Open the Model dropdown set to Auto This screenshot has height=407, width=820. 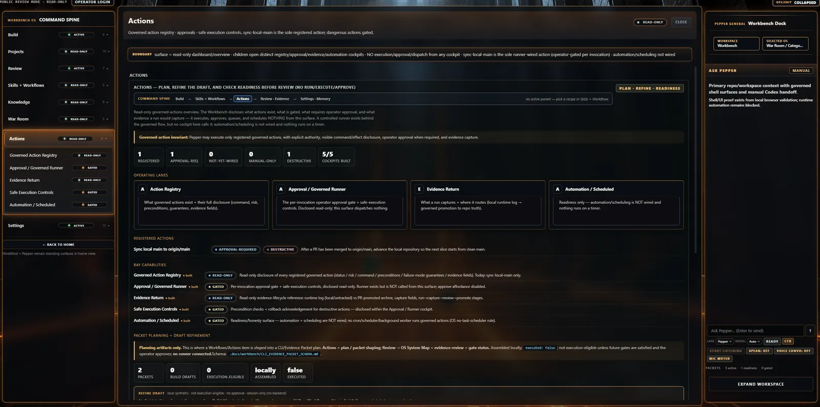tap(754, 341)
